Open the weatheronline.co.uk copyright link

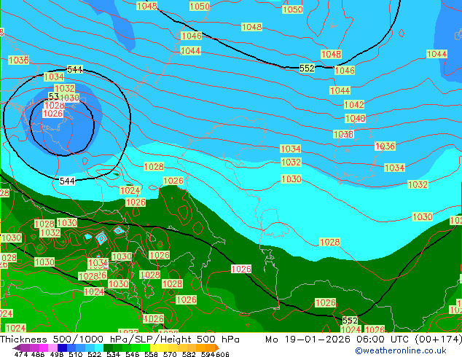click(x=401, y=350)
